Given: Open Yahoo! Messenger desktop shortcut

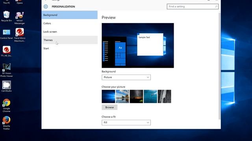Looking at the screenshot, I should (19, 18).
